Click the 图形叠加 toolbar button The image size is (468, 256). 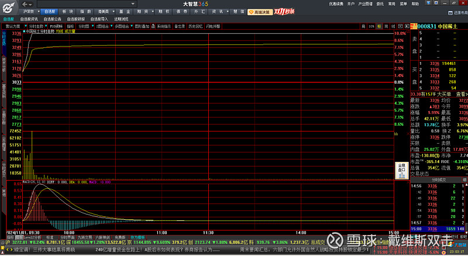[142, 26]
